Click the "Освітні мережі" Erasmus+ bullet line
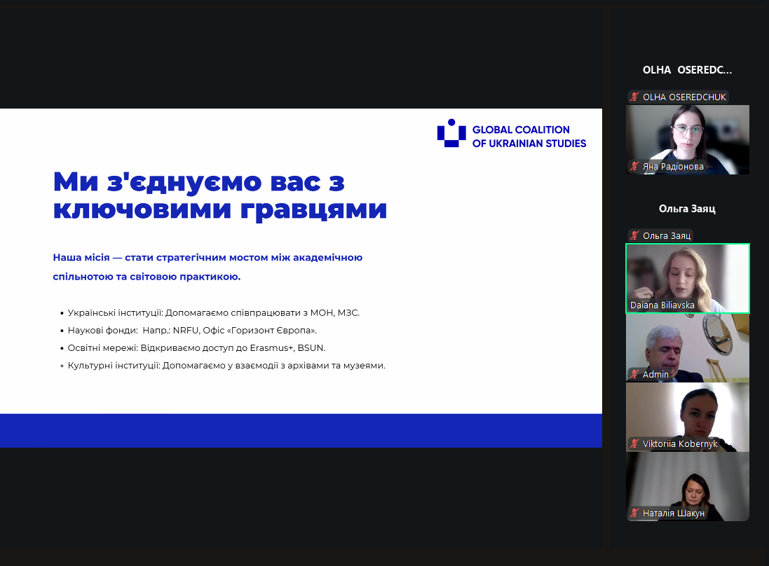The image size is (769, 566). tap(196, 348)
